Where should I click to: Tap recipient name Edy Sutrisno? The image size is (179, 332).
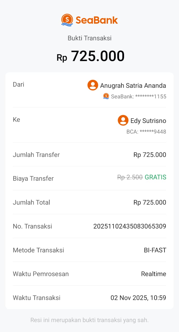pos(148,121)
